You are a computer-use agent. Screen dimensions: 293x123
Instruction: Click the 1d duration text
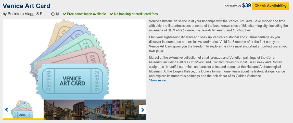pos(57,14)
